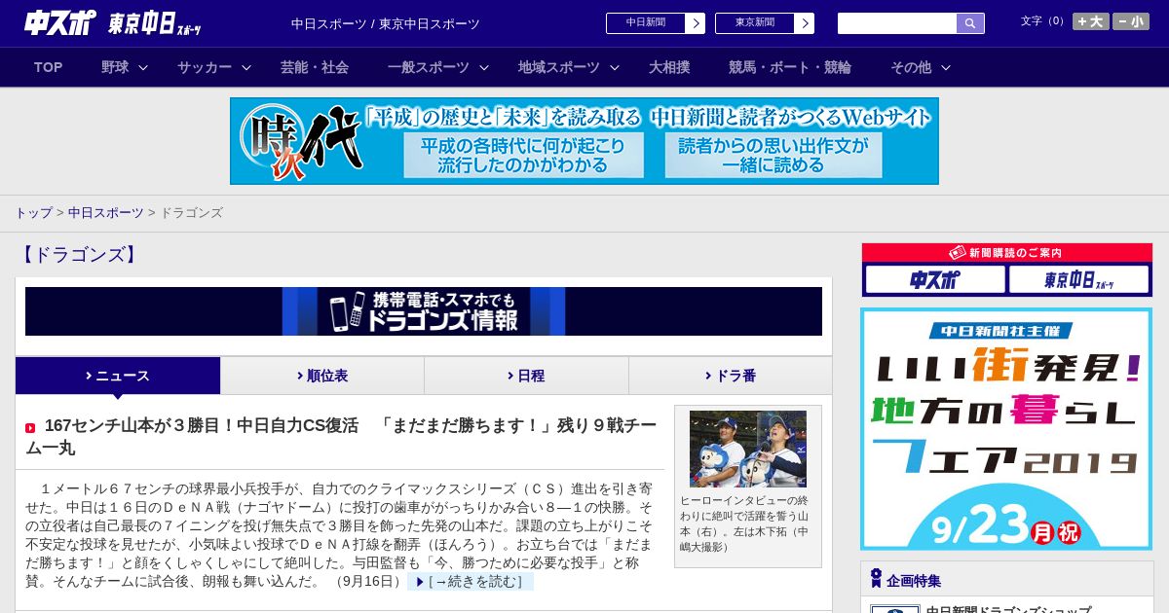Open the 東京新聞 header link
Image resolution: width=1169 pixels, height=613 pixels.
[755, 23]
